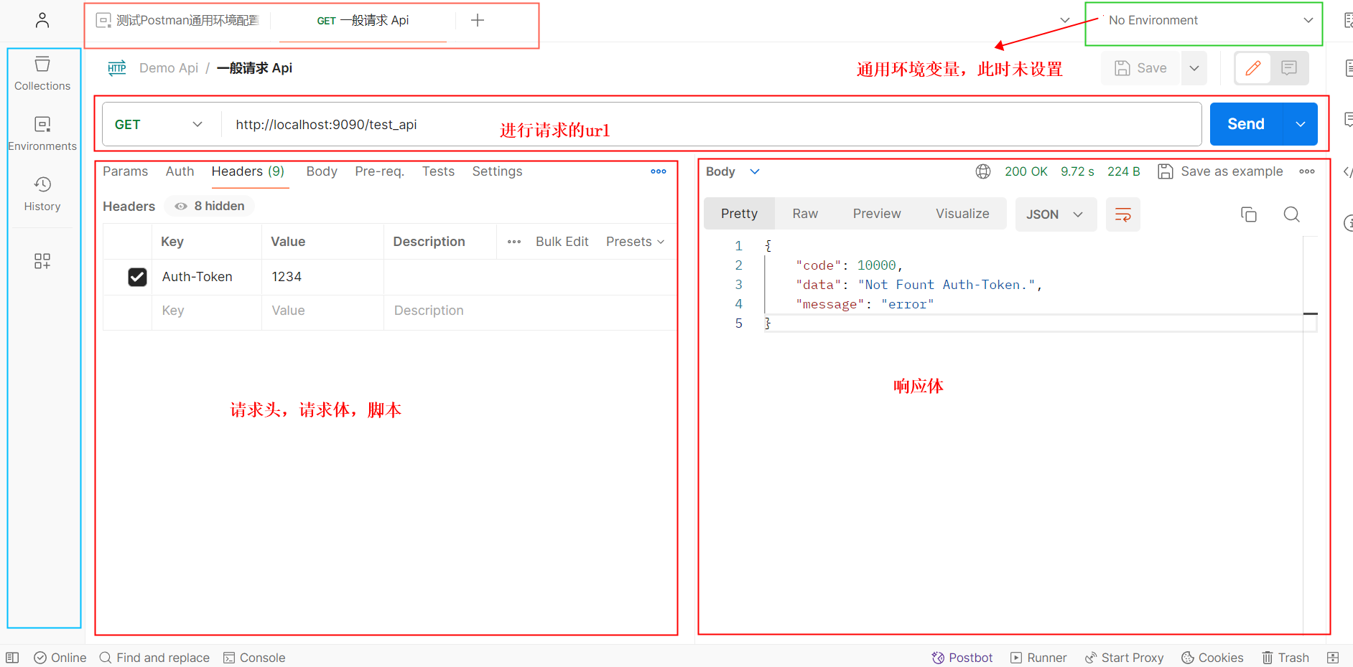Select the 测试Postman通用环境配置 tab

pos(178,20)
